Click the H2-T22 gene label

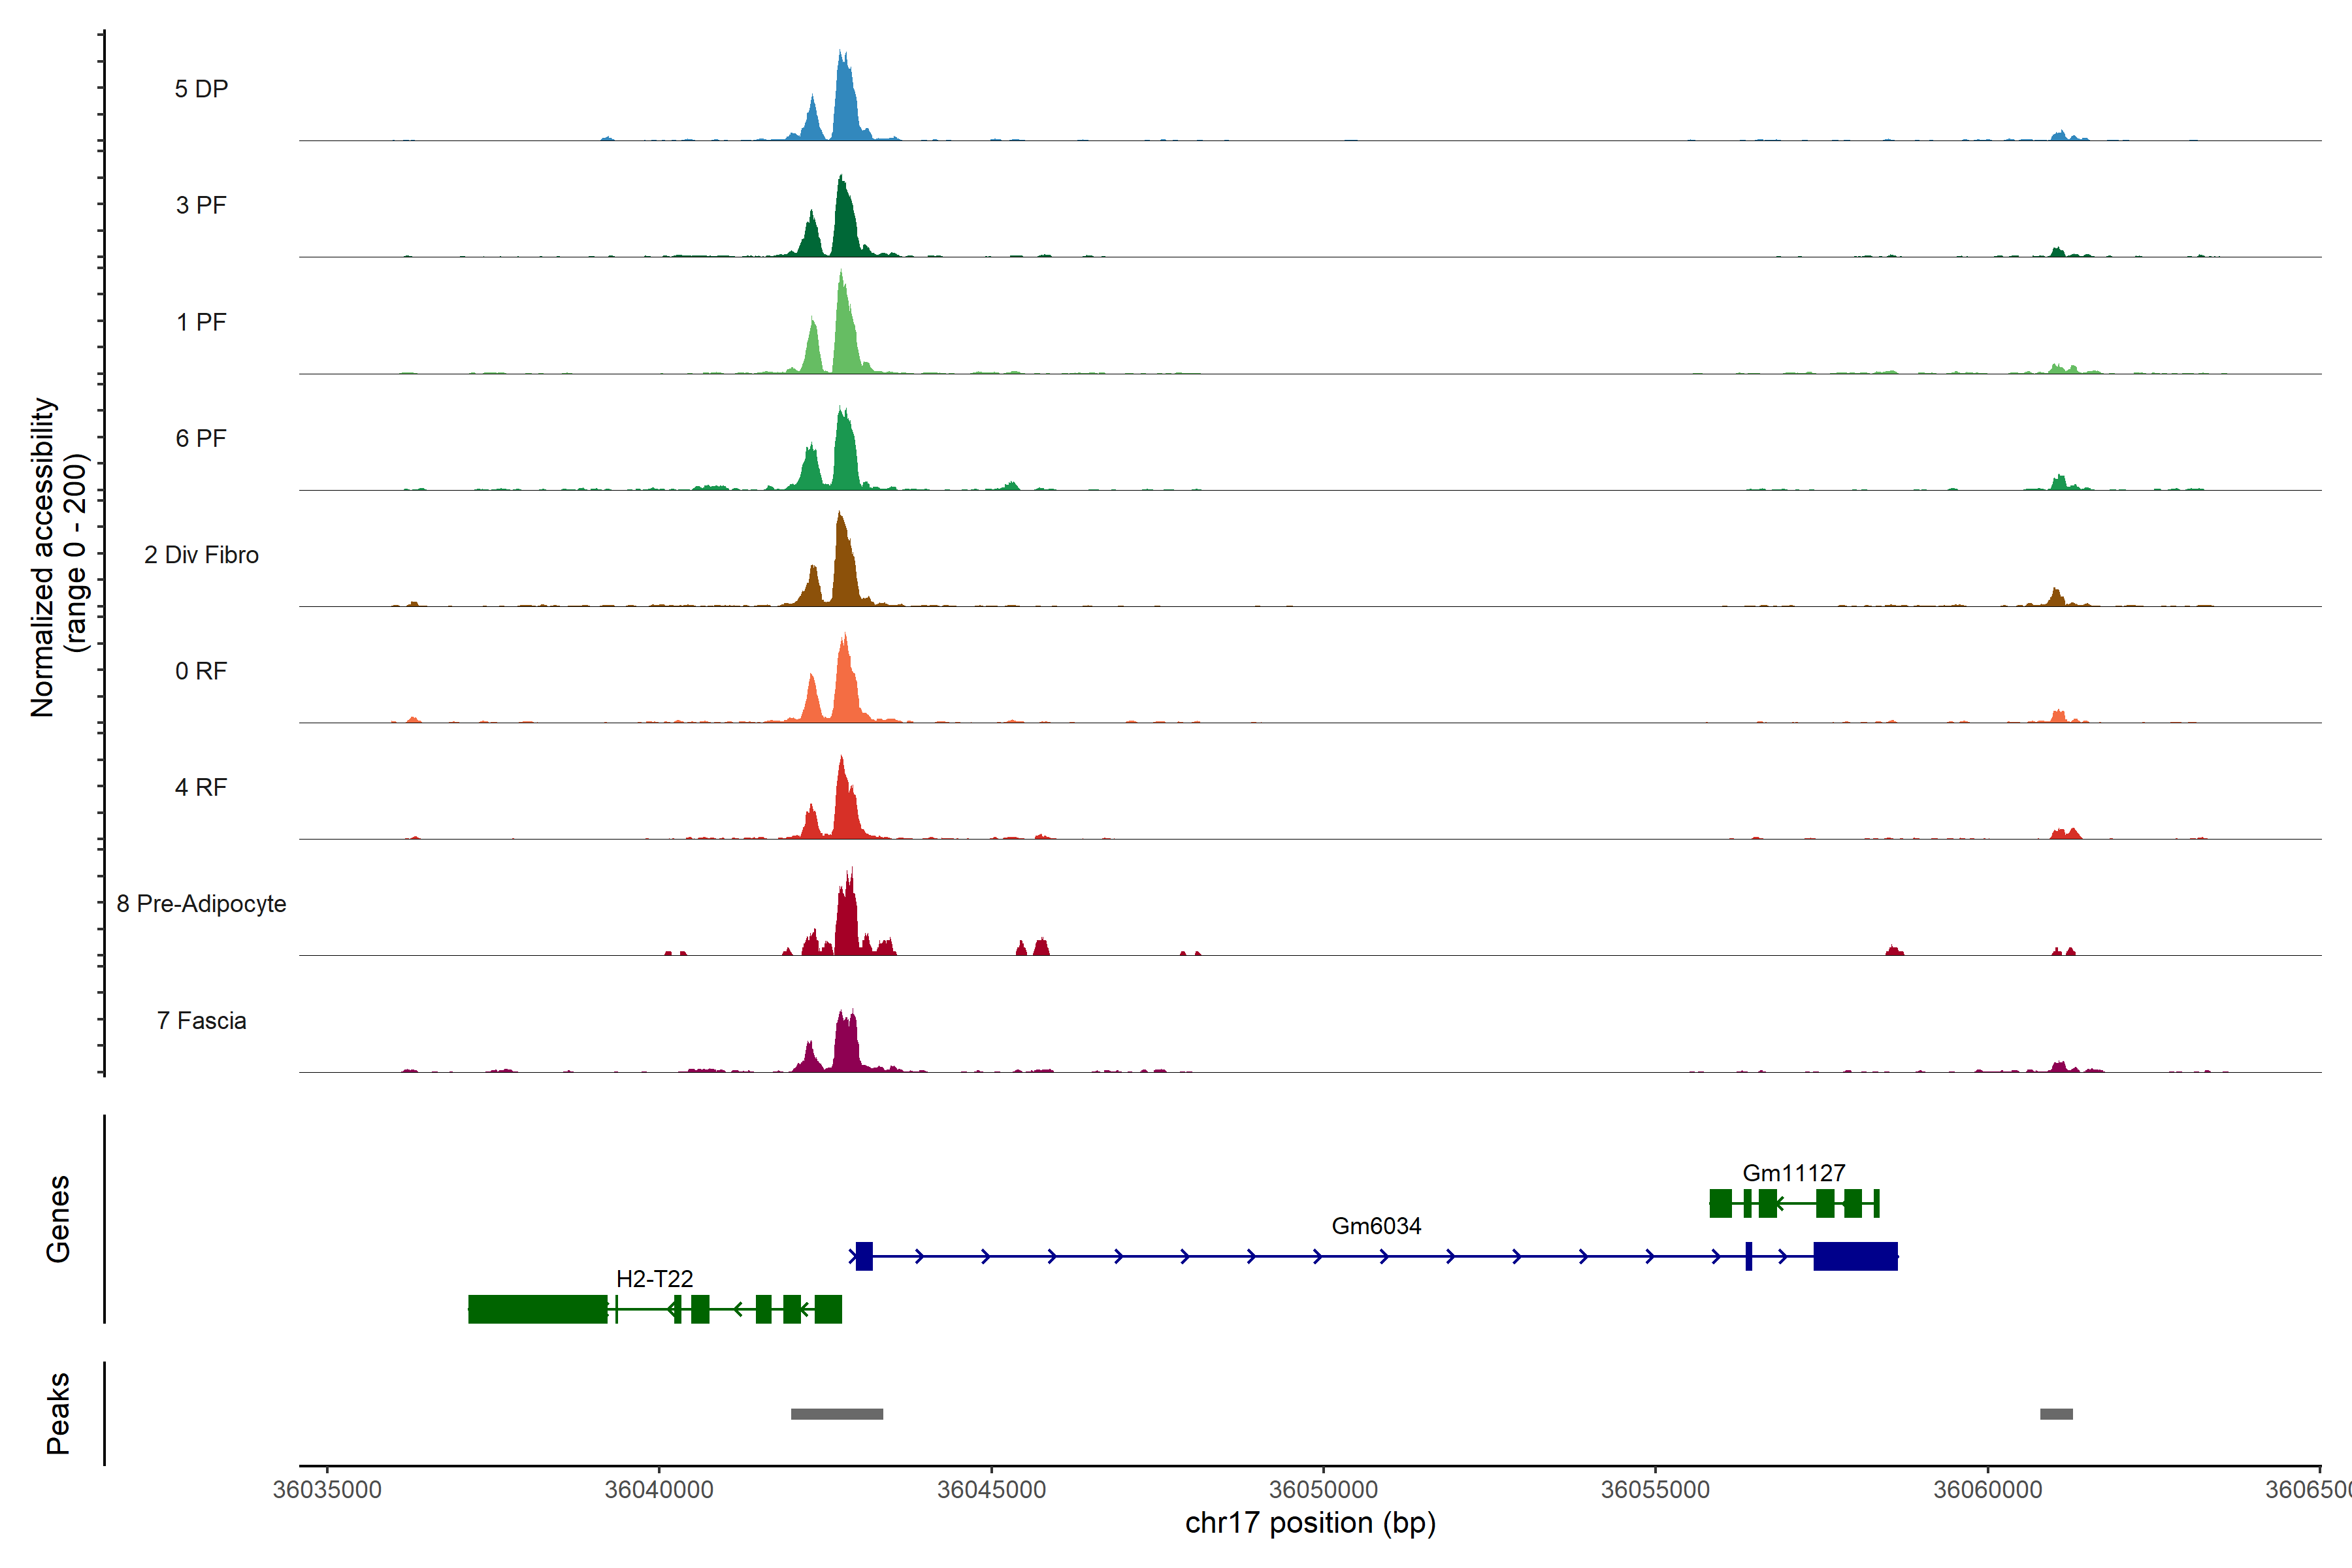(654, 1279)
